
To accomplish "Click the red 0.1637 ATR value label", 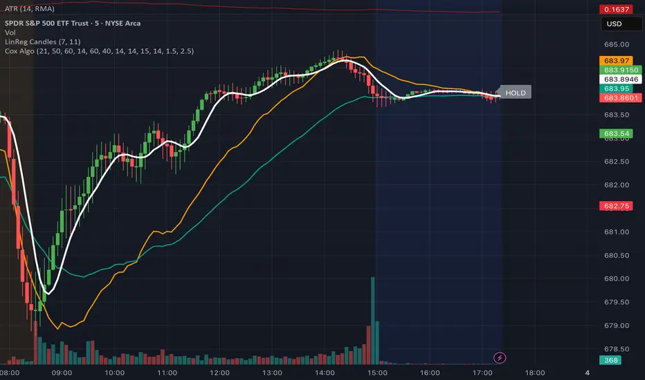I will (616, 10).
